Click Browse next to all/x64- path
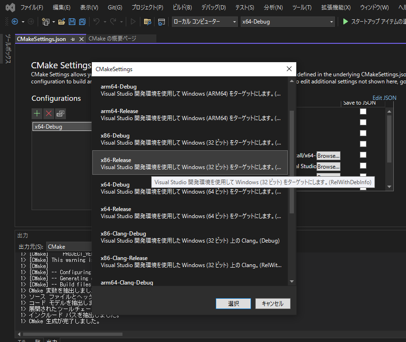The image size is (406, 342). [328, 155]
